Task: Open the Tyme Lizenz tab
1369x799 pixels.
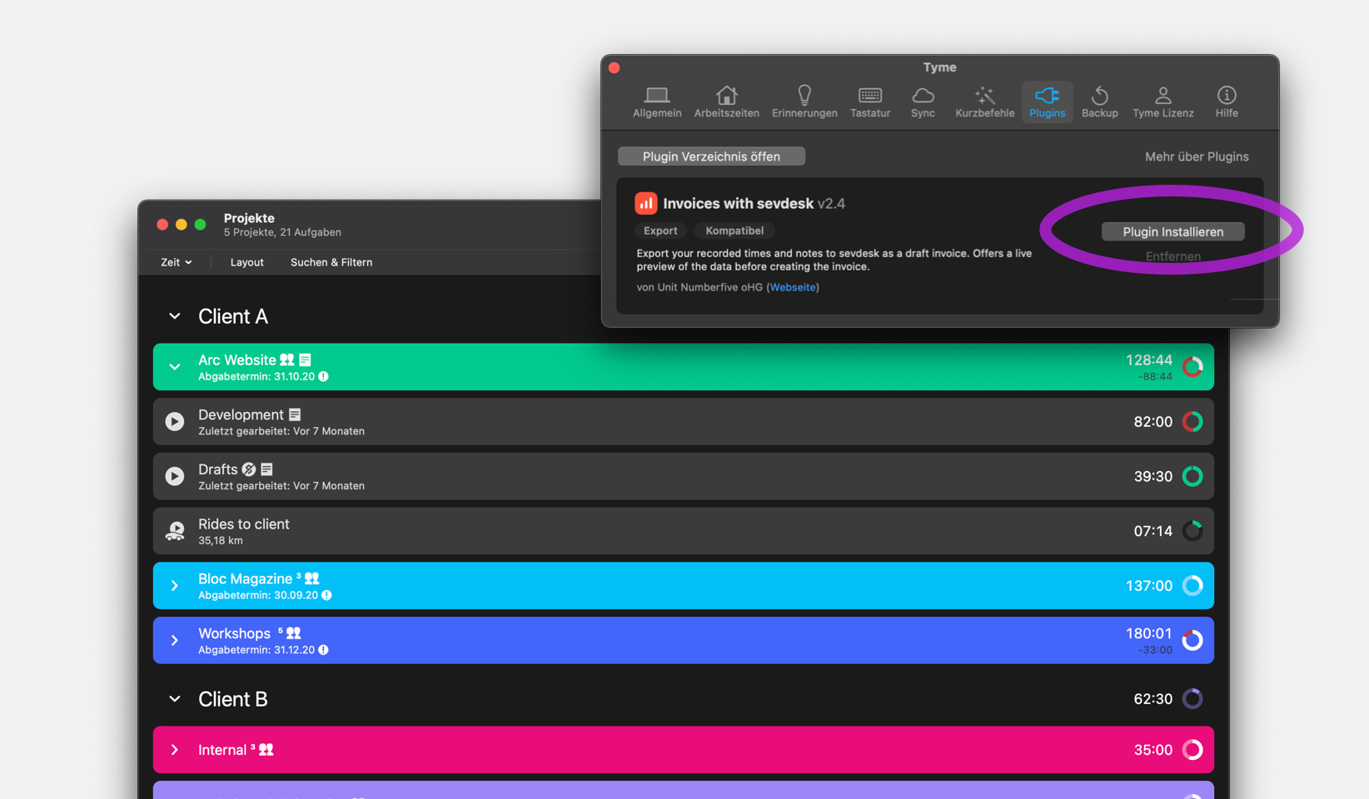Action: tap(1163, 102)
